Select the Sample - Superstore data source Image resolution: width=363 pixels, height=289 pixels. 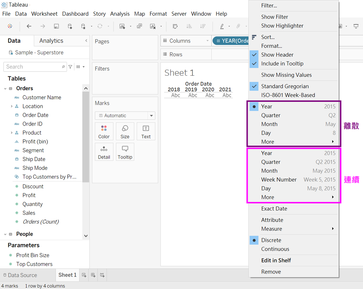pyautogui.click(x=39, y=52)
